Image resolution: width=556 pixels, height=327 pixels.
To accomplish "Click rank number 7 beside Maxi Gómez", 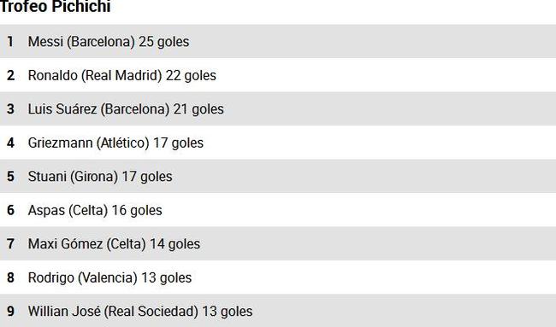I will pyautogui.click(x=10, y=243).
